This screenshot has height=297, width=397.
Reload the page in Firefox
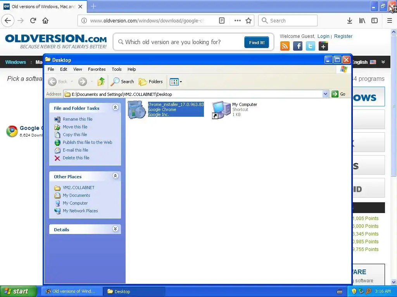click(x=33, y=20)
